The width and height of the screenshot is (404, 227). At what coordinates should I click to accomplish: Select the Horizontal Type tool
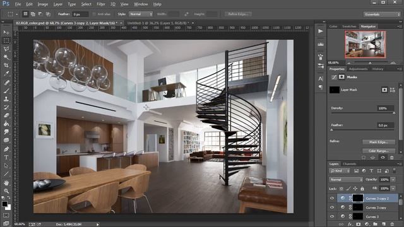point(6,157)
